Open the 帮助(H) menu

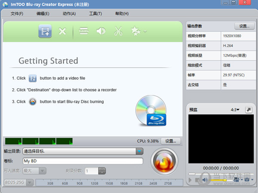[x=122, y=13]
